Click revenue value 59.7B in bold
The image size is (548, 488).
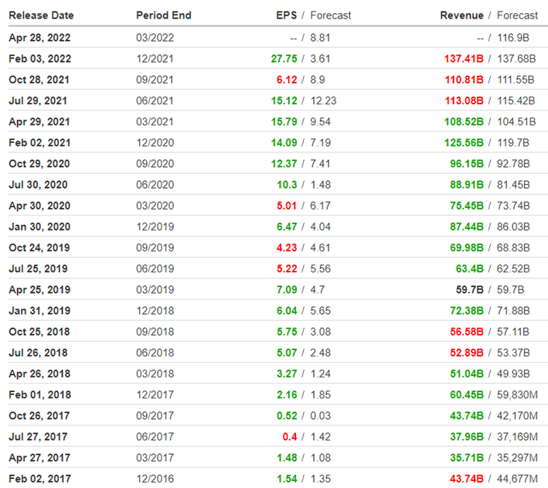click(x=469, y=290)
